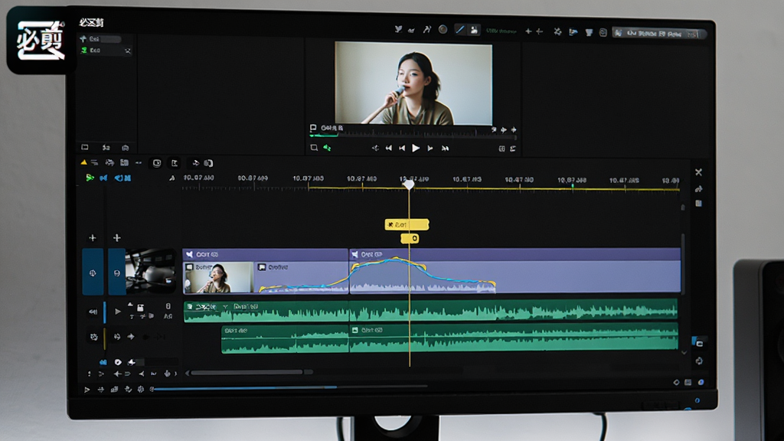The image size is (784, 441).
Task: Toggle the right blue button on the video track header
Action: 116,272
